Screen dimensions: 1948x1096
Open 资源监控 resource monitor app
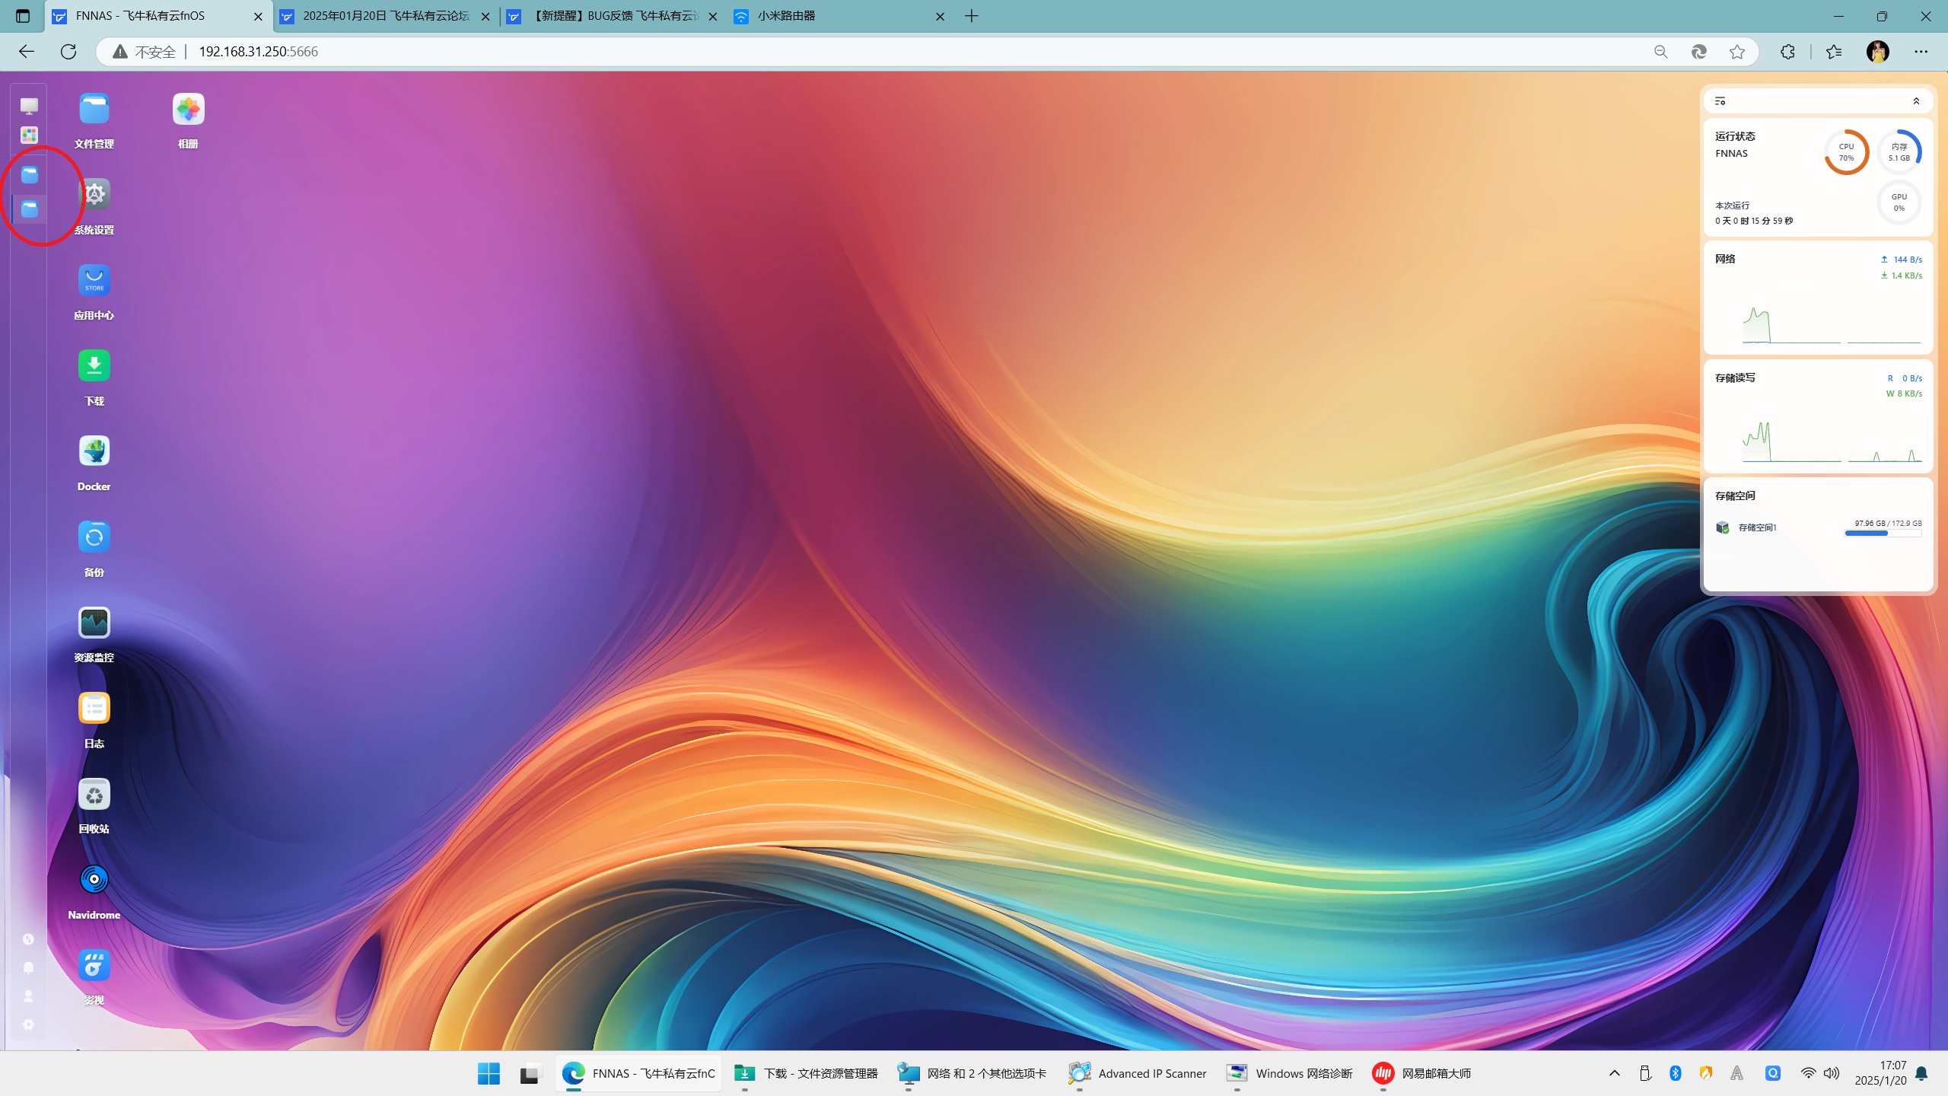(94, 623)
